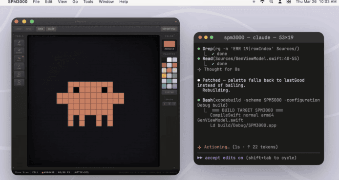Open the Custom color button
The image size is (339, 180).
tap(169, 92)
